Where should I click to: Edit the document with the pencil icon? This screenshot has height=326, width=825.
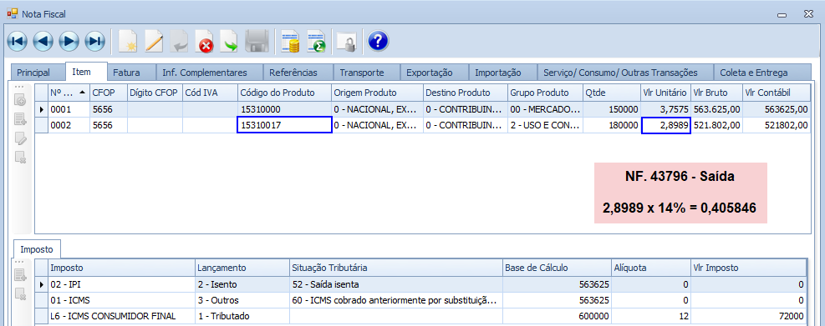click(x=154, y=41)
